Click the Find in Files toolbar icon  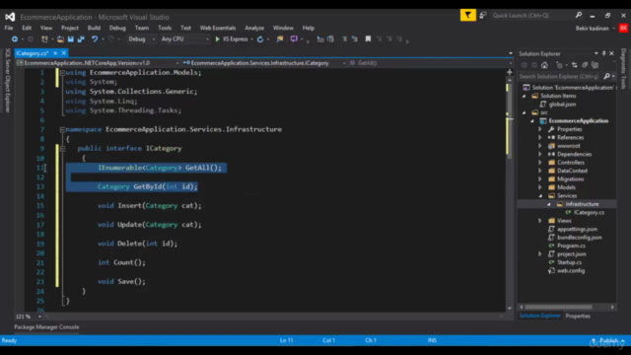tap(280, 39)
